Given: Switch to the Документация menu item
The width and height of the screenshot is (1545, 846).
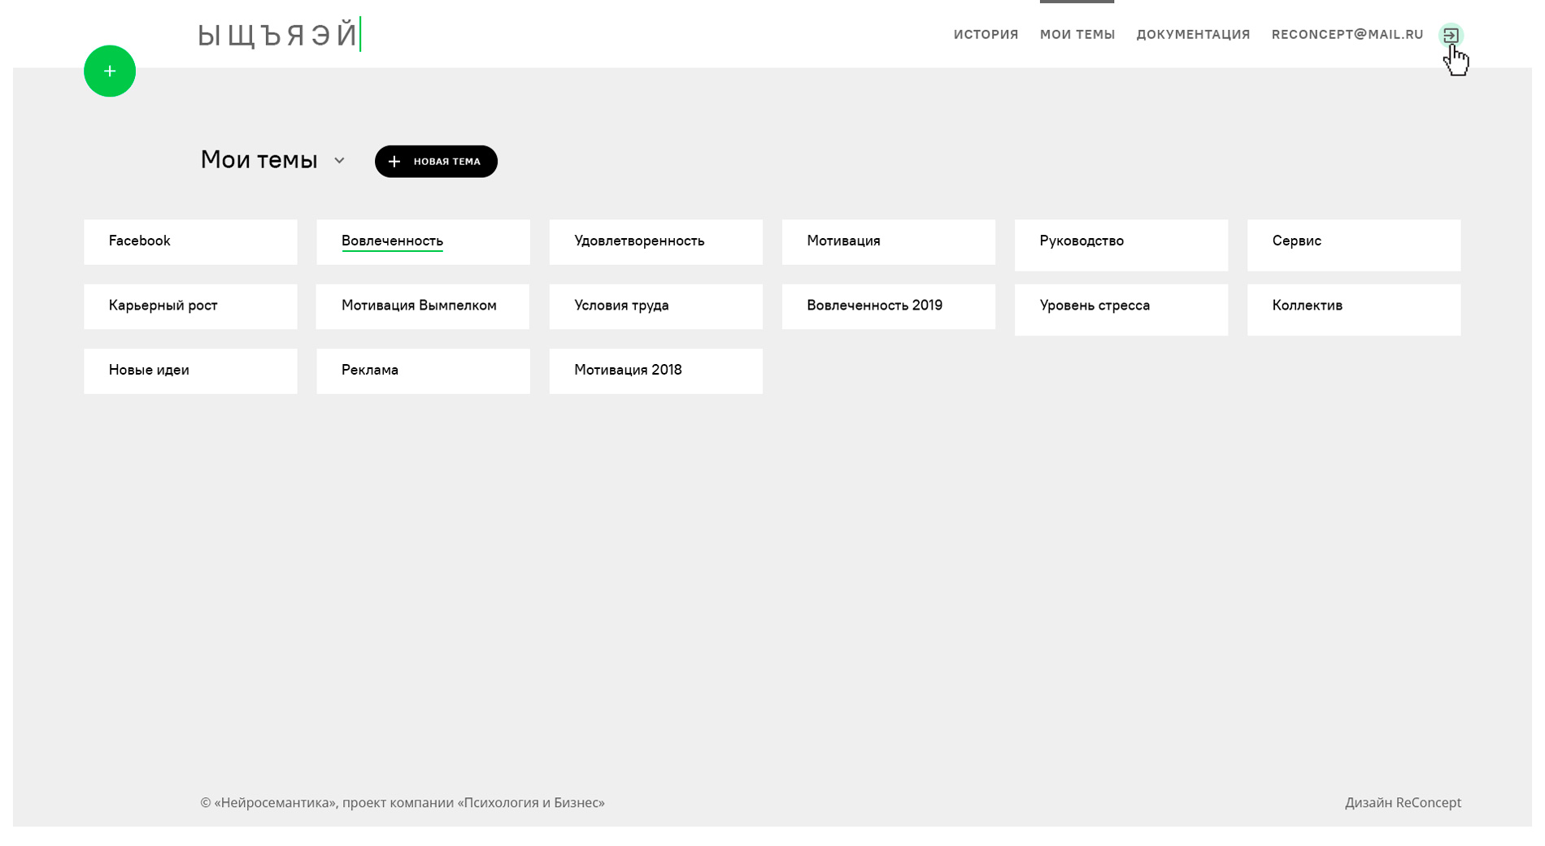Looking at the screenshot, I should tap(1193, 35).
